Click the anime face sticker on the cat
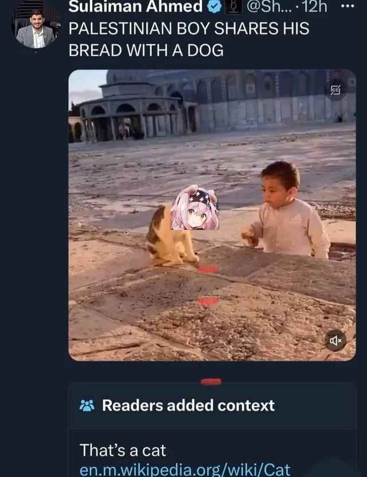Image resolution: width=367 pixels, height=477 pixels. coord(195,207)
